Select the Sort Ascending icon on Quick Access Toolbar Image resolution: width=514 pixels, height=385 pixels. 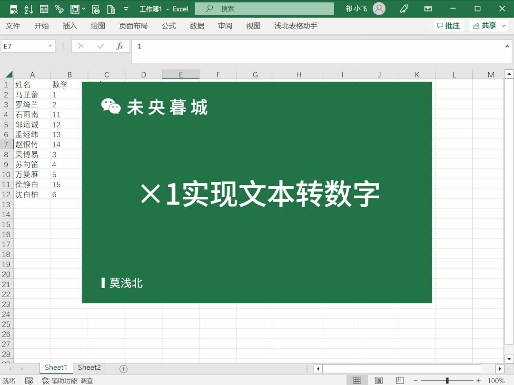[x=30, y=9]
